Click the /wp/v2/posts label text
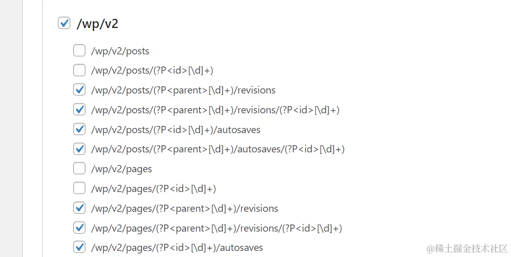The width and height of the screenshot is (511, 257). (x=120, y=51)
